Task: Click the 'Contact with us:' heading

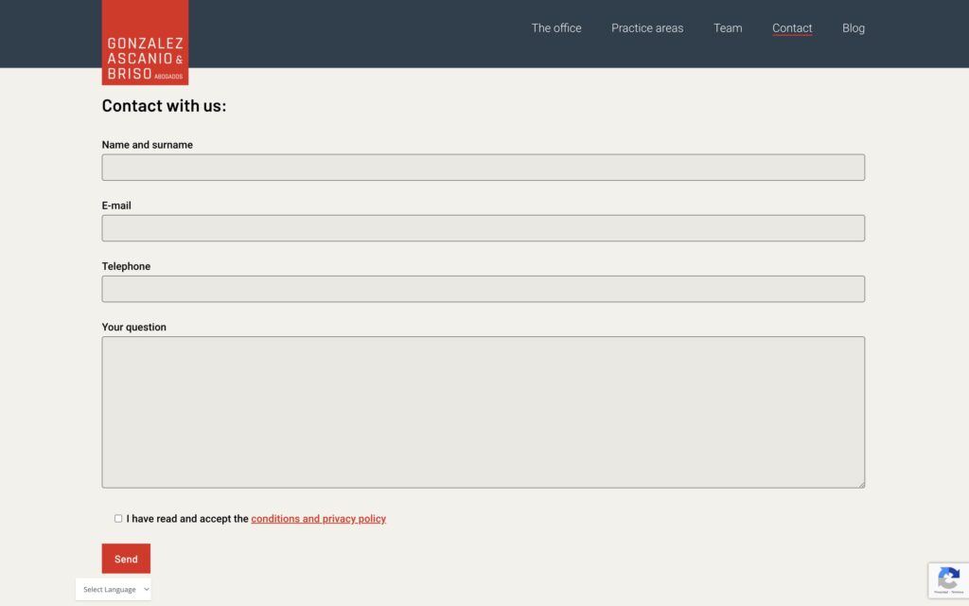Action: (164, 106)
